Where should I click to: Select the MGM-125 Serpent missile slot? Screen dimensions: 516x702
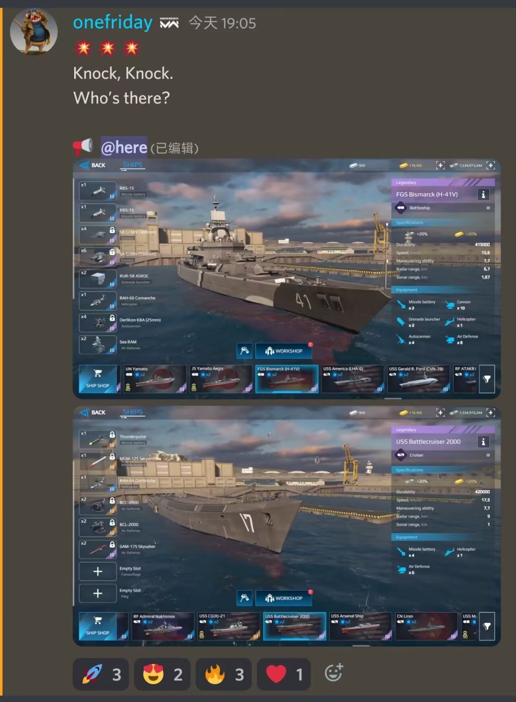point(98,461)
